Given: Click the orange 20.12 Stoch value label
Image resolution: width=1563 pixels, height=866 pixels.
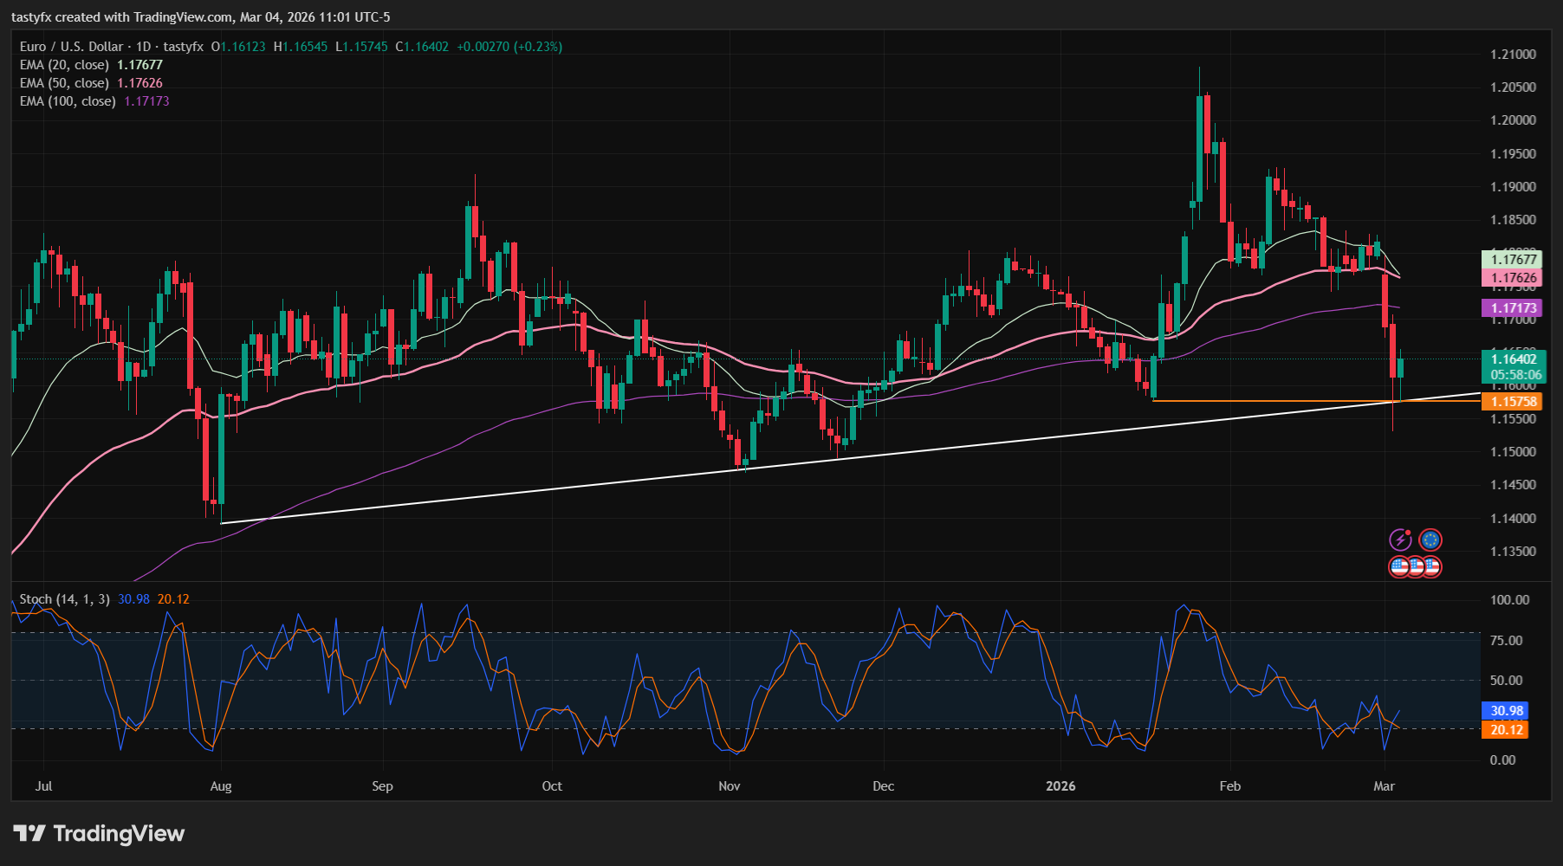Looking at the screenshot, I should click(x=1505, y=731).
